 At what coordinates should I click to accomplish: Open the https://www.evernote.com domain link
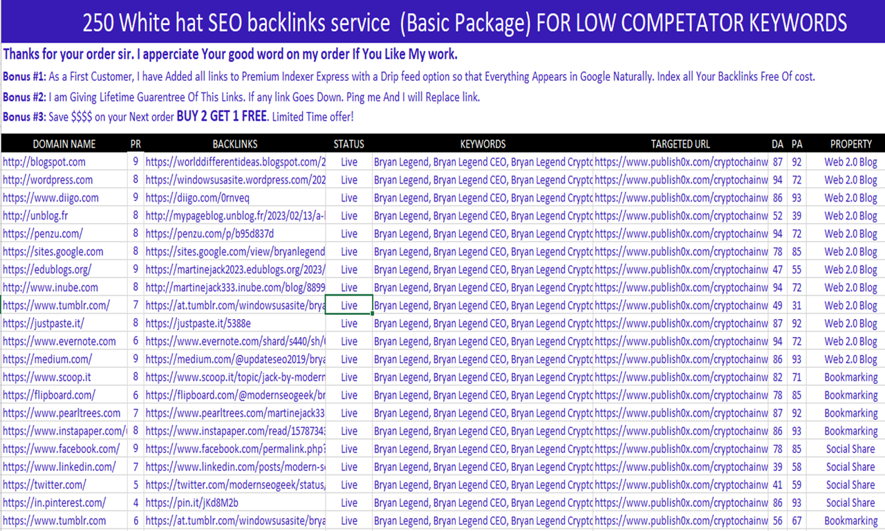pos(59,341)
